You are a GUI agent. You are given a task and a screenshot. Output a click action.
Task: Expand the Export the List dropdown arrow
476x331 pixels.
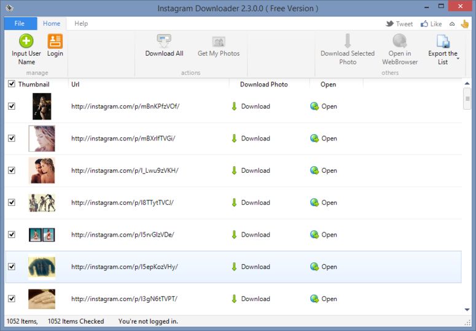click(x=458, y=58)
